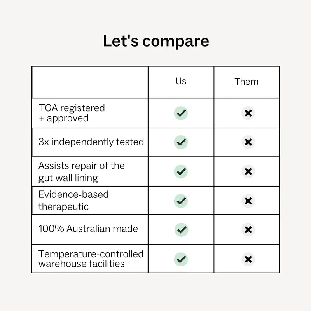The height and width of the screenshot is (311, 311).
Task: Click the checkmark for gut wall lining repair
Action: (181, 171)
